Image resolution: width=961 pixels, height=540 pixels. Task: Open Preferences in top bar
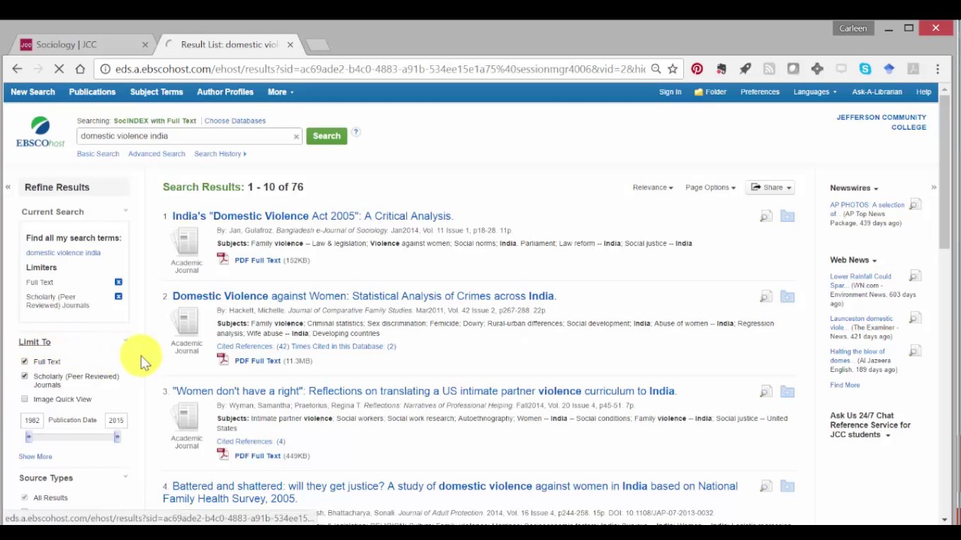[x=760, y=92]
